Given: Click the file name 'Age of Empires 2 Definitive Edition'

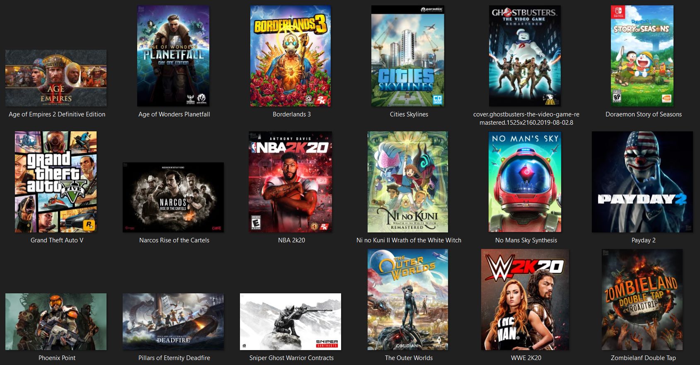Looking at the screenshot, I should click(x=57, y=114).
